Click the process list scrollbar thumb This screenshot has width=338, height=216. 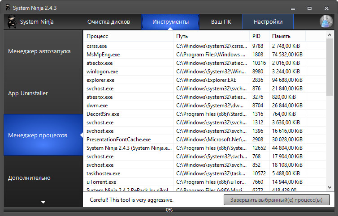click(329, 67)
